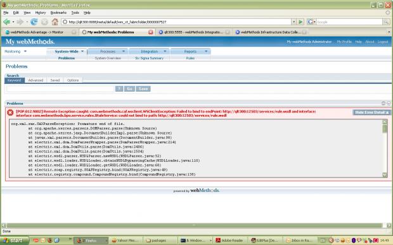
Task: Switch to webMethods Advantage -> Monitor tab
Action: 40,32
